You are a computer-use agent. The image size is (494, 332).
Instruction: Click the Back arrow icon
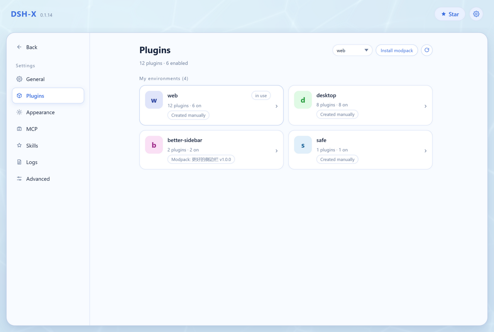pyautogui.click(x=19, y=47)
